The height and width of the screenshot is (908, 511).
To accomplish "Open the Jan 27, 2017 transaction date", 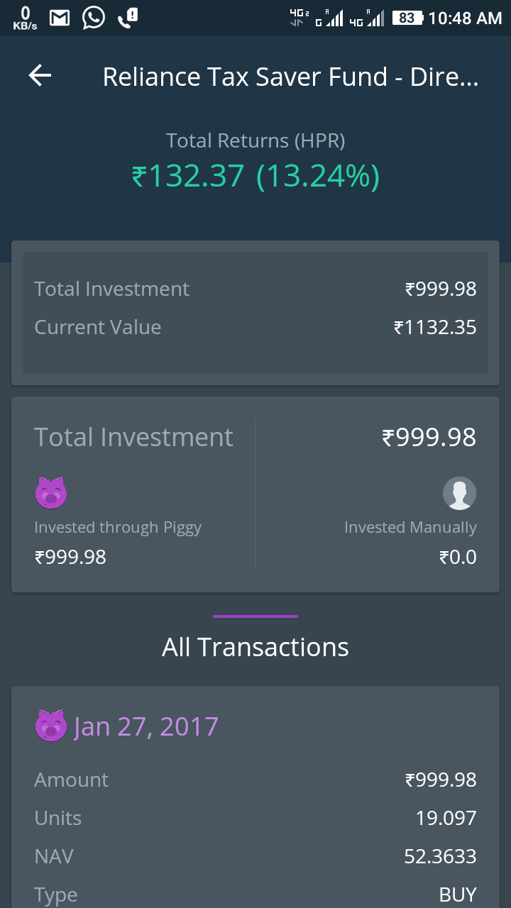I will pos(146,726).
